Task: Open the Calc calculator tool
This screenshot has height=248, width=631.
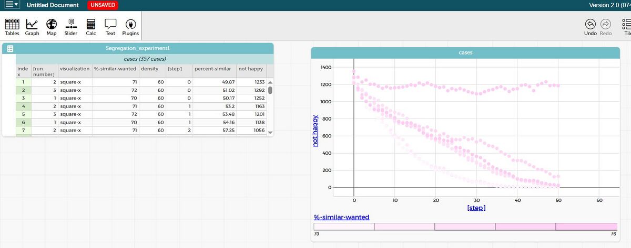Action: 91,27
